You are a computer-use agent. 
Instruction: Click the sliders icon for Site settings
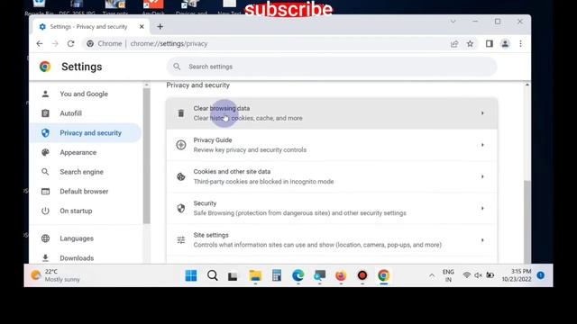(180, 240)
